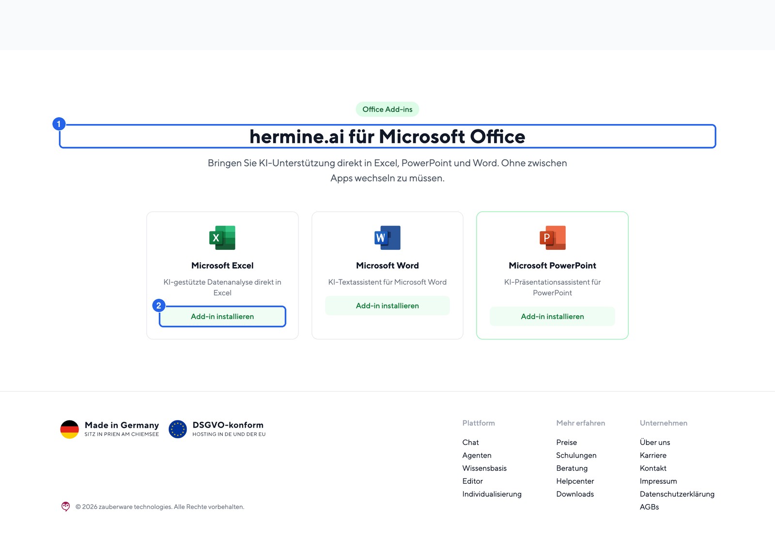This screenshot has width=775, height=538.
Task: Open the Chat footer link
Action: pyautogui.click(x=470, y=442)
